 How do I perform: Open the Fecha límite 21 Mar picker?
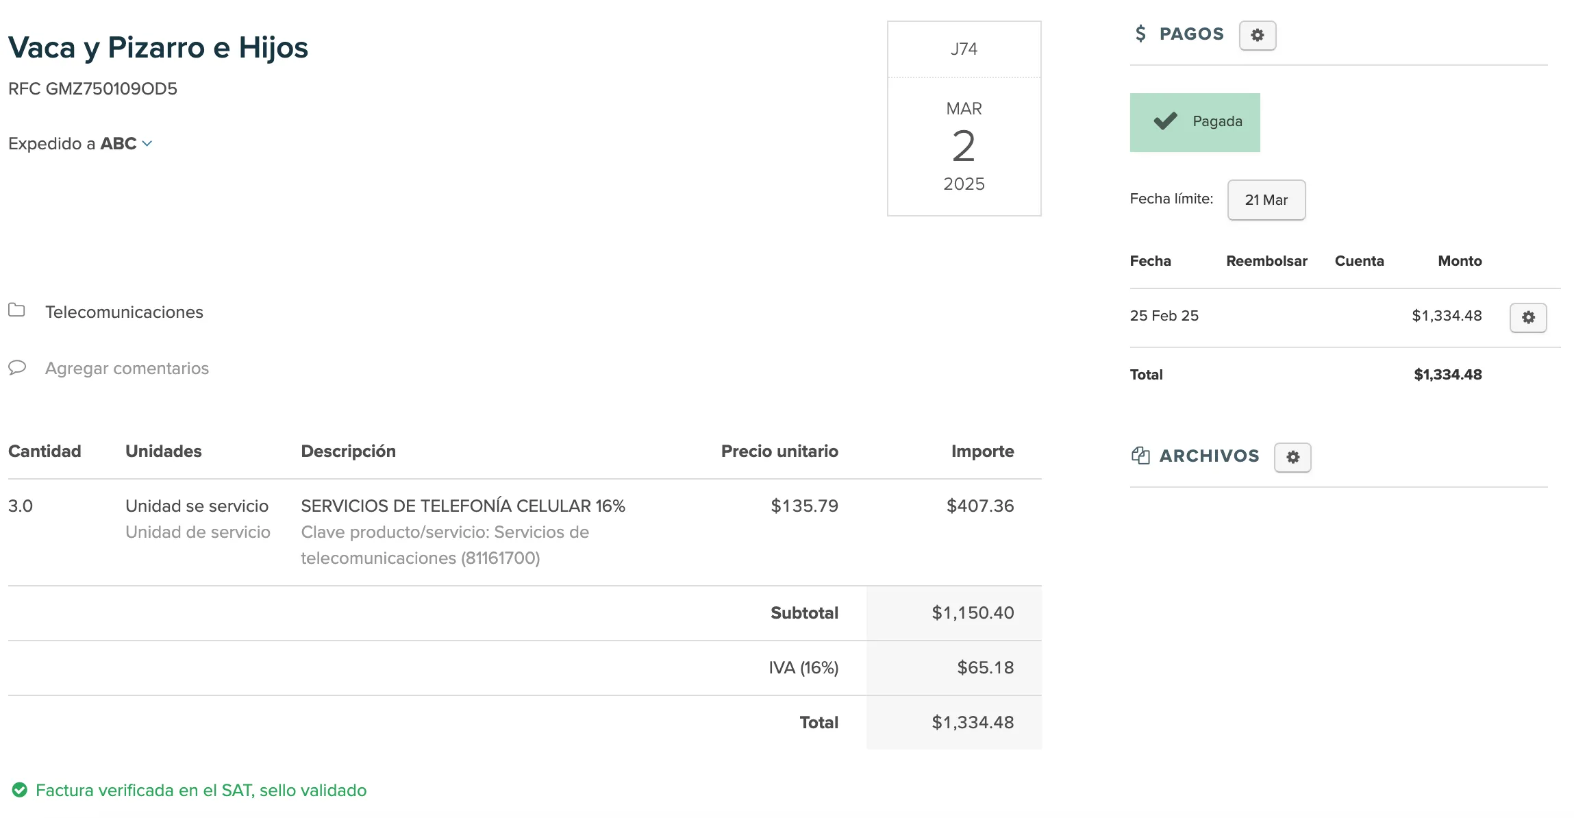click(1266, 200)
